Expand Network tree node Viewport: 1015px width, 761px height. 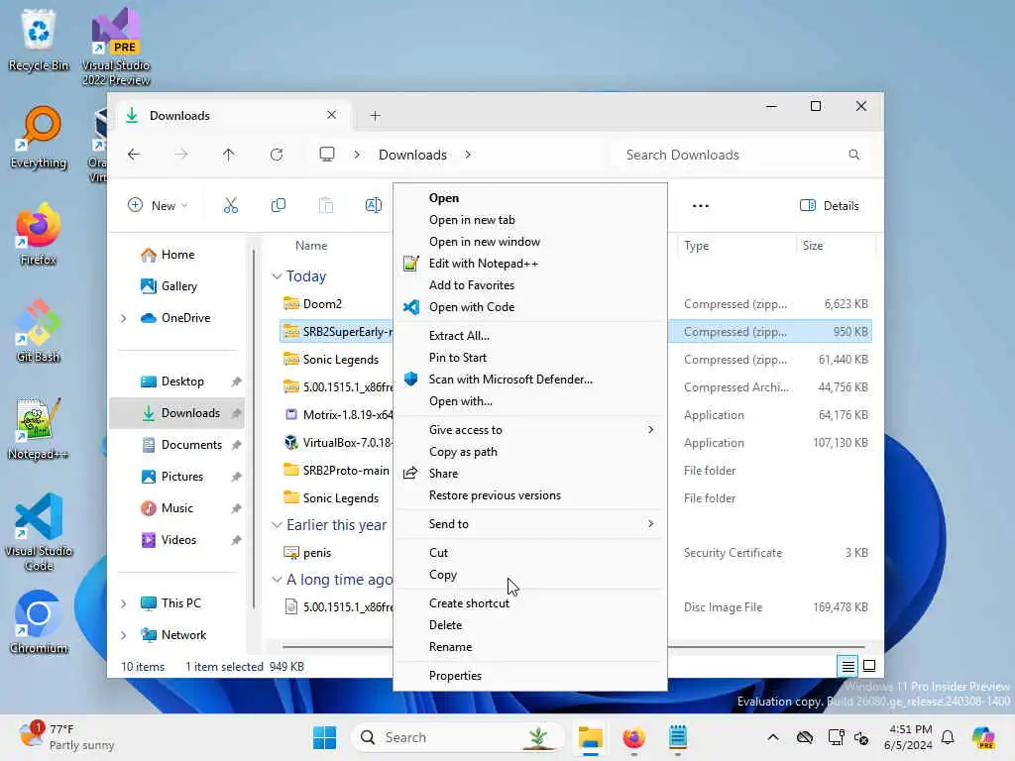tap(123, 635)
